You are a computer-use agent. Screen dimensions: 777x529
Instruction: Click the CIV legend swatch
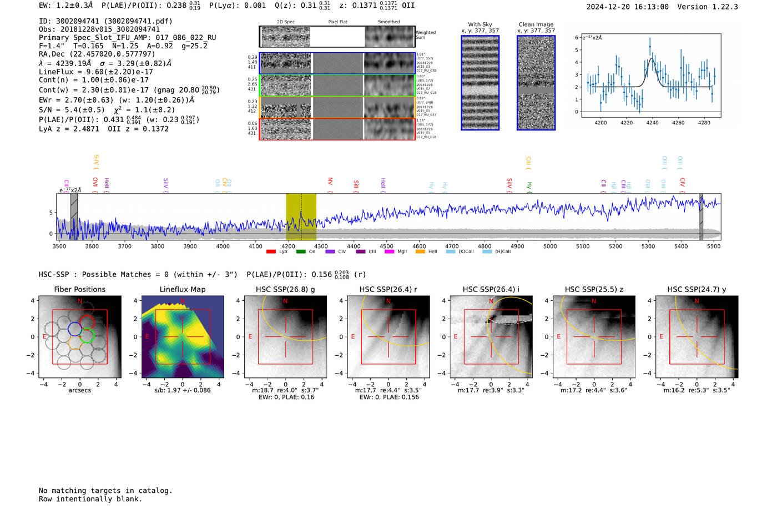pos(330,252)
